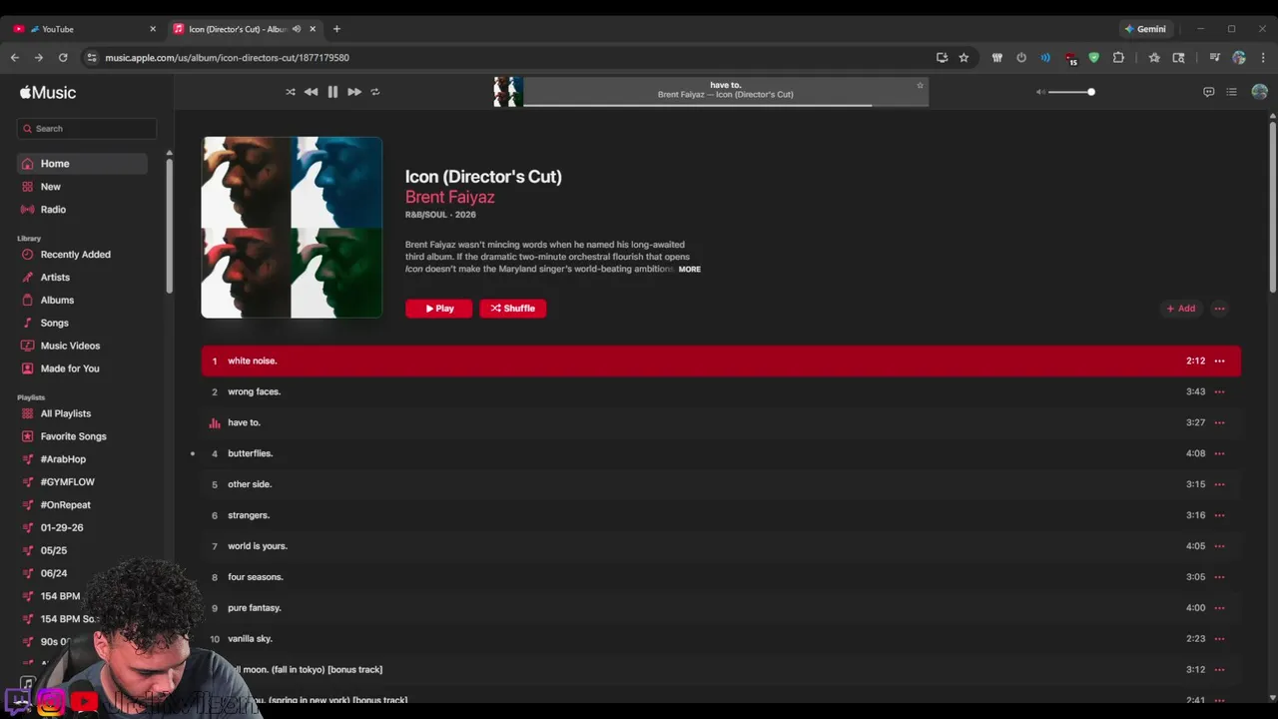Viewport: 1278px width, 719px height.
Task: Open options for four seasons. track
Action: click(1219, 578)
